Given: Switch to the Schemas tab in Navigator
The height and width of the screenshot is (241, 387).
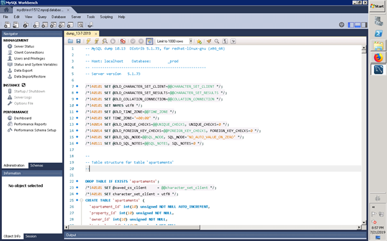Looking at the screenshot, I should pos(37,165).
